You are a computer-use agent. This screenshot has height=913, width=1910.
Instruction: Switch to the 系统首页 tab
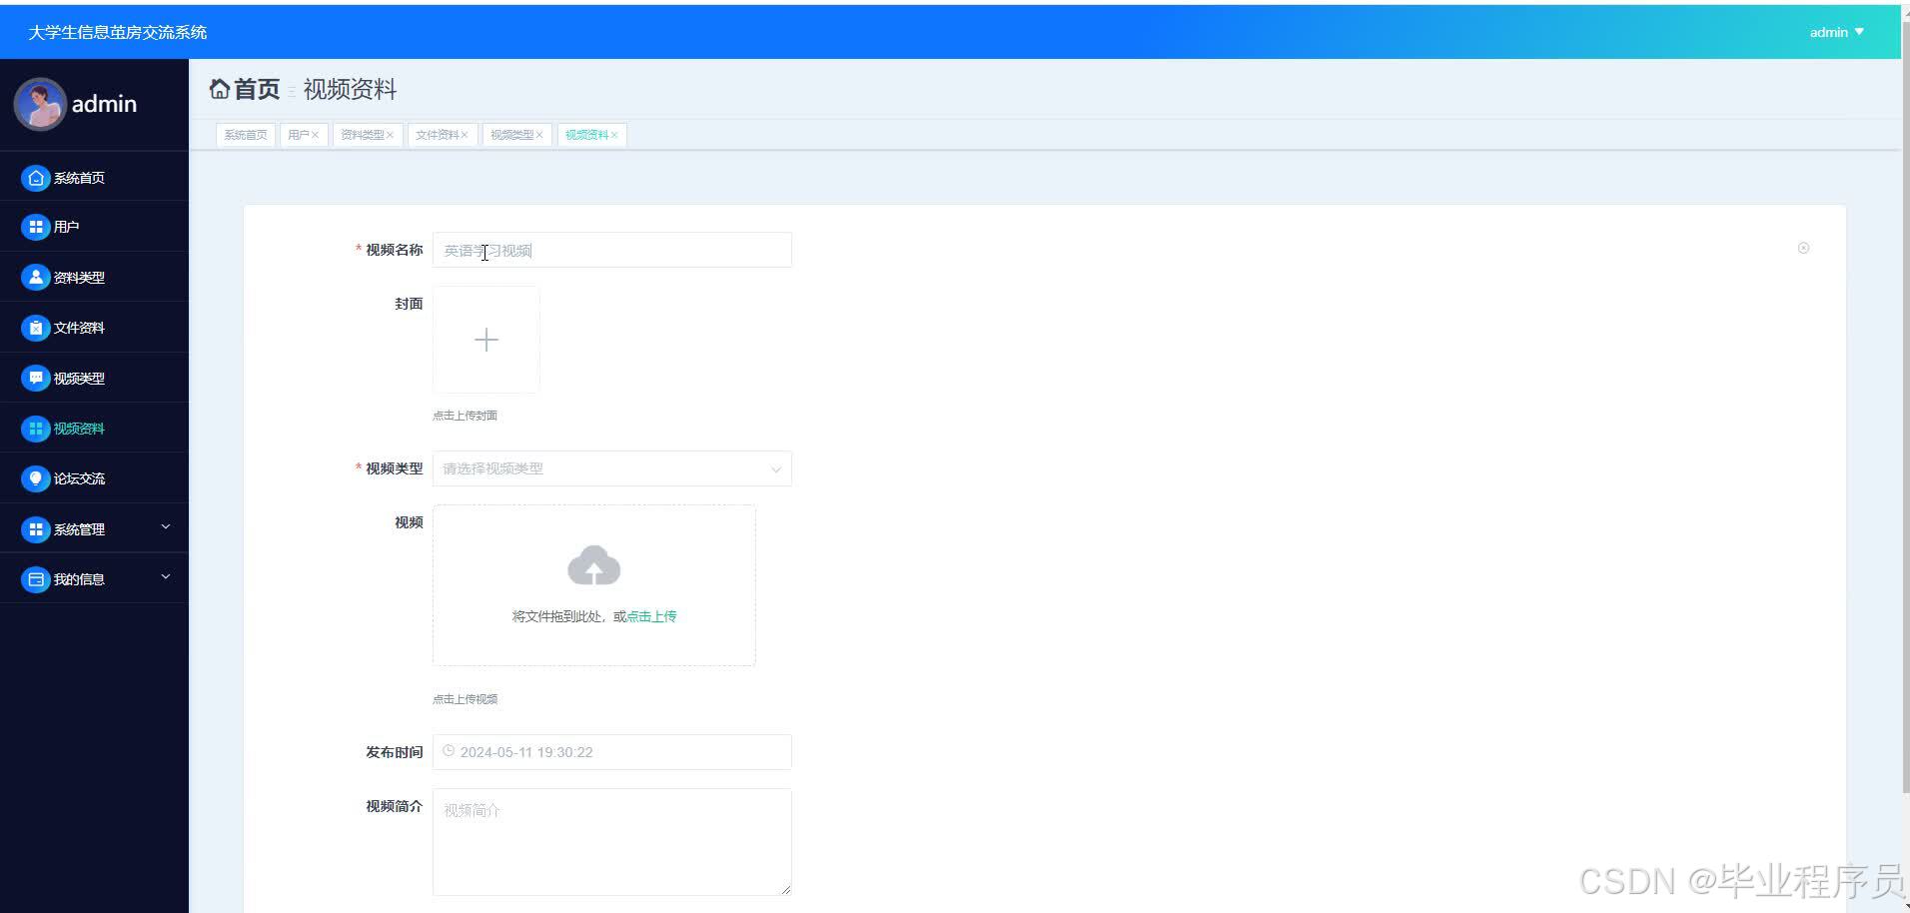click(x=246, y=135)
